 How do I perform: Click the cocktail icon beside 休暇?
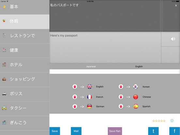click(4, 21)
